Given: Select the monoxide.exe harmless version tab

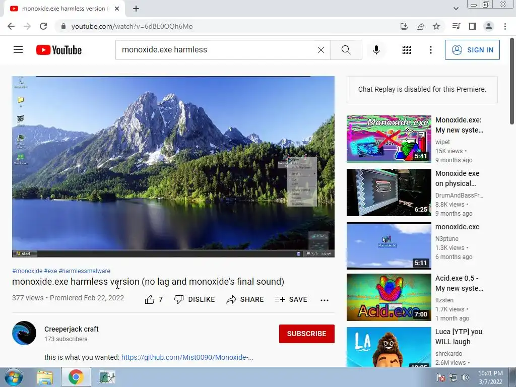Looking at the screenshot, I should tap(64, 9).
